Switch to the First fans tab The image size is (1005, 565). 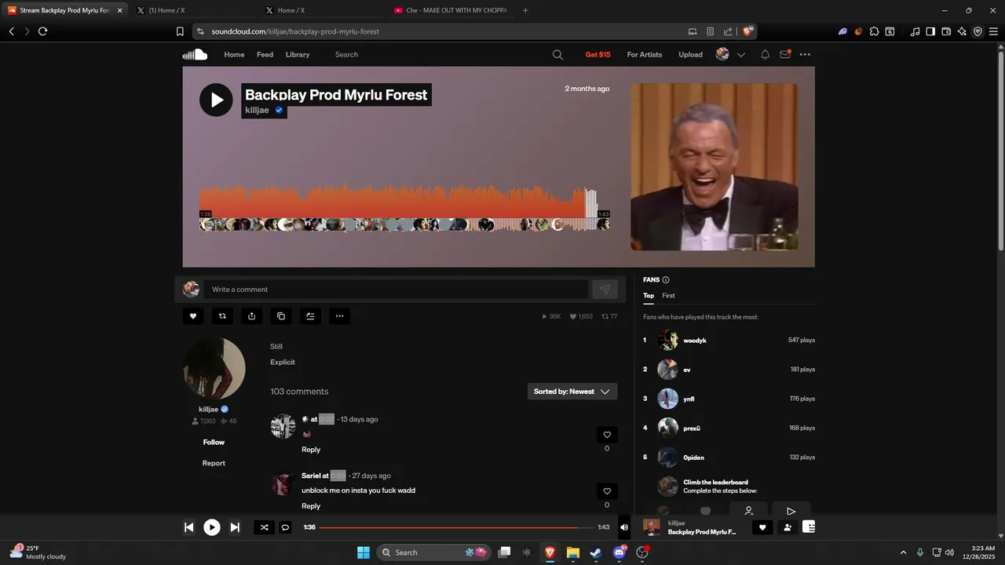click(668, 296)
